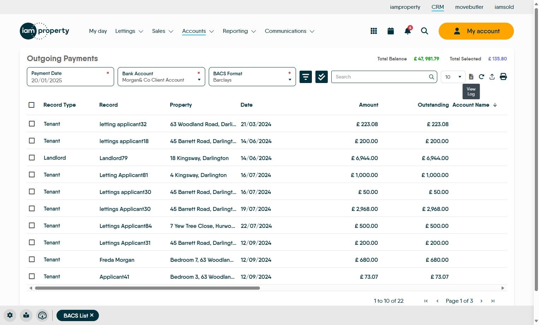Open the apps grid icon

click(x=374, y=31)
